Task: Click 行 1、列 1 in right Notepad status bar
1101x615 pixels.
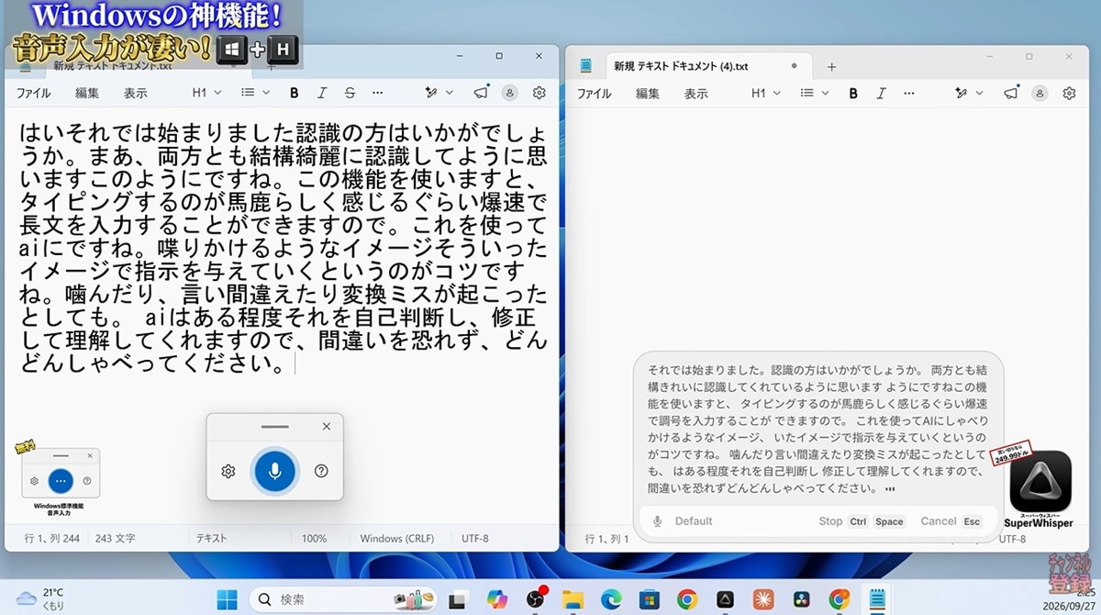Action: pyautogui.click(x=606, y=539)
